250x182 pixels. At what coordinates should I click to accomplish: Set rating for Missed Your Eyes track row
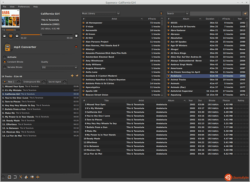tap(241, 104)
